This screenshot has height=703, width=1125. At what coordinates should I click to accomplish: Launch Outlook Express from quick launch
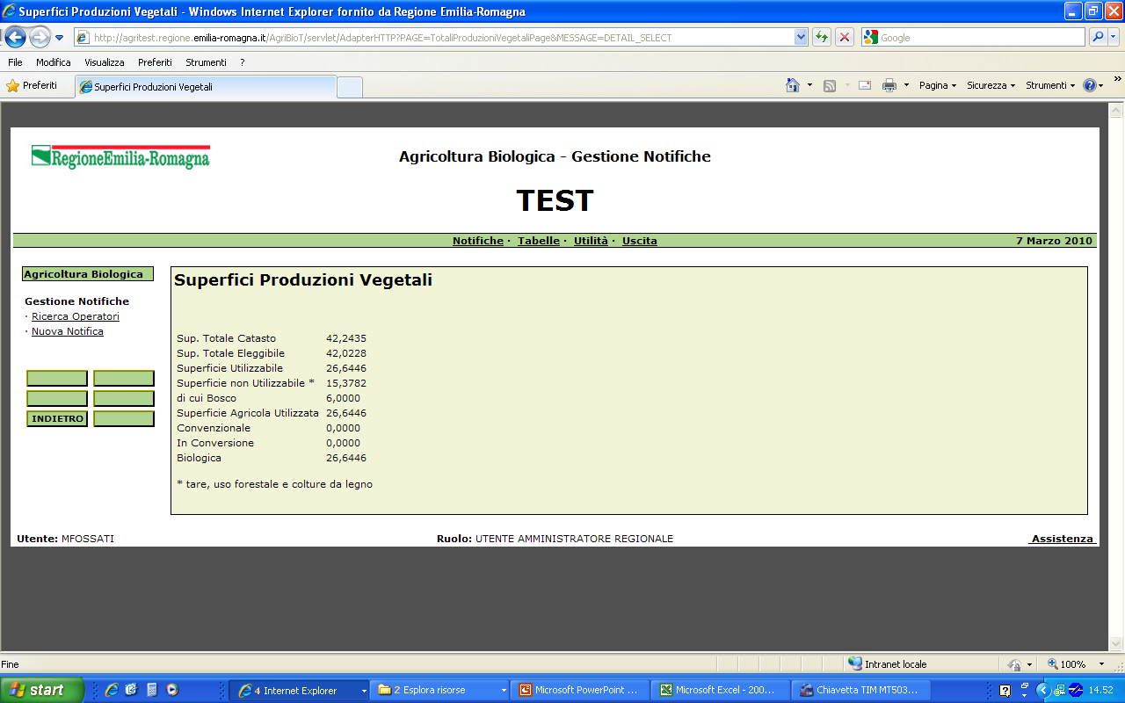point(132,690)
